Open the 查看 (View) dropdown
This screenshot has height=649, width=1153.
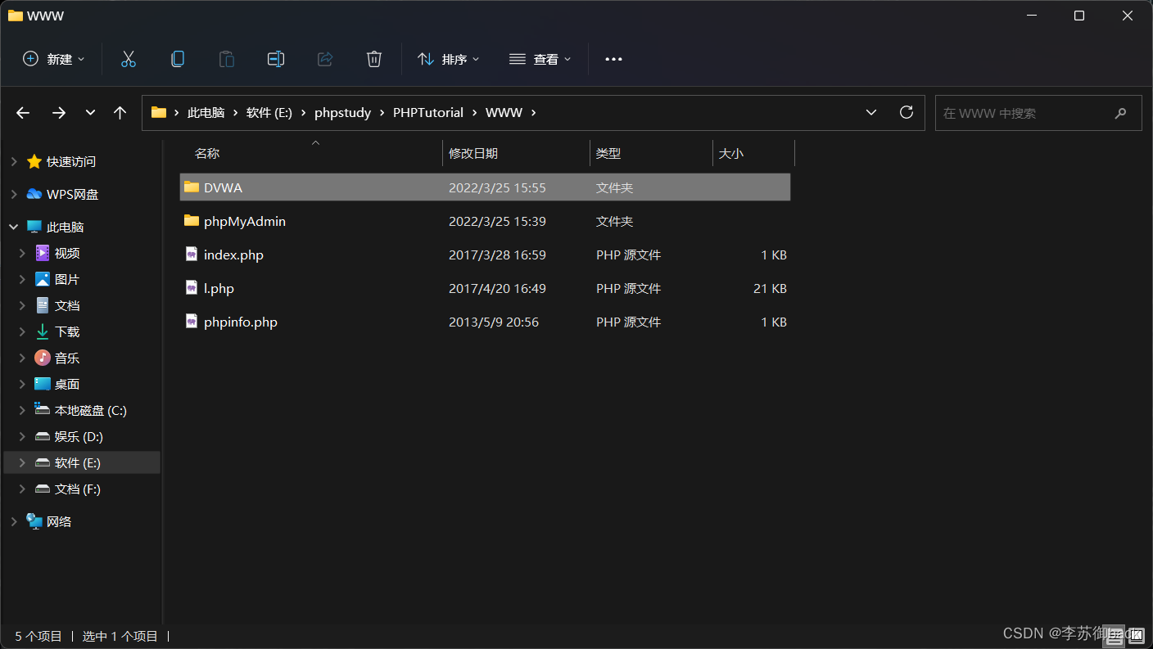pos(540,59)
